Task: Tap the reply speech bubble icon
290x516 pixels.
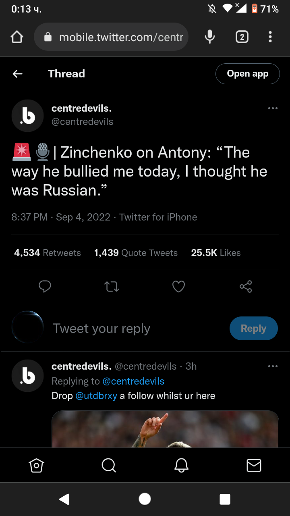Action: coord(45,287)
